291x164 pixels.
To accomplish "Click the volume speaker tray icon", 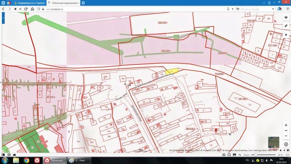I will pyautogui.click(x=267, y=160).
